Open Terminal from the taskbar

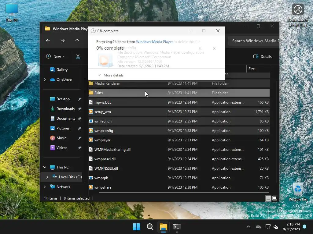coord(177,227)
